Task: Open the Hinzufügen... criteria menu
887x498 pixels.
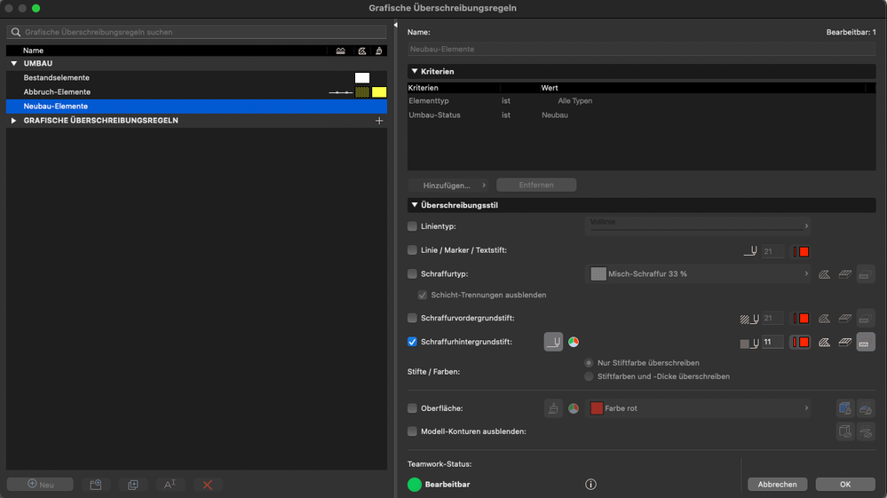Action: click(x=448, y=186)
